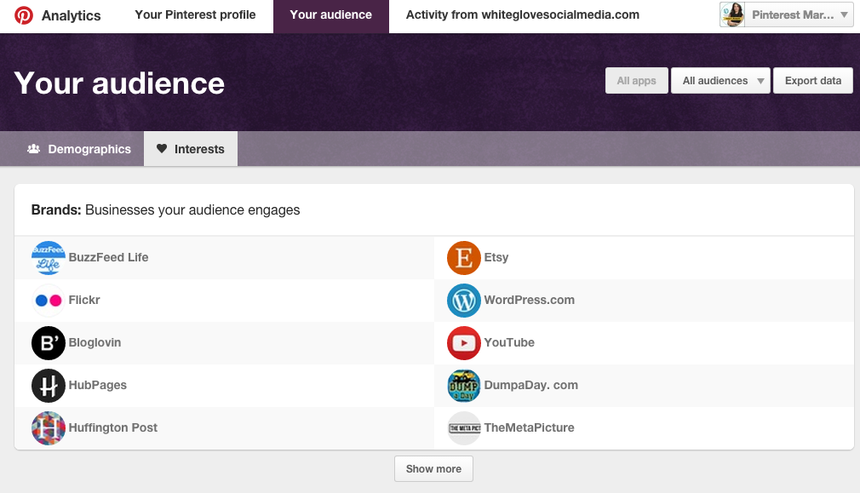Screen dimensions: 860x493
Task: Click the Interests heart icon
Action: (x=162, y=148)
